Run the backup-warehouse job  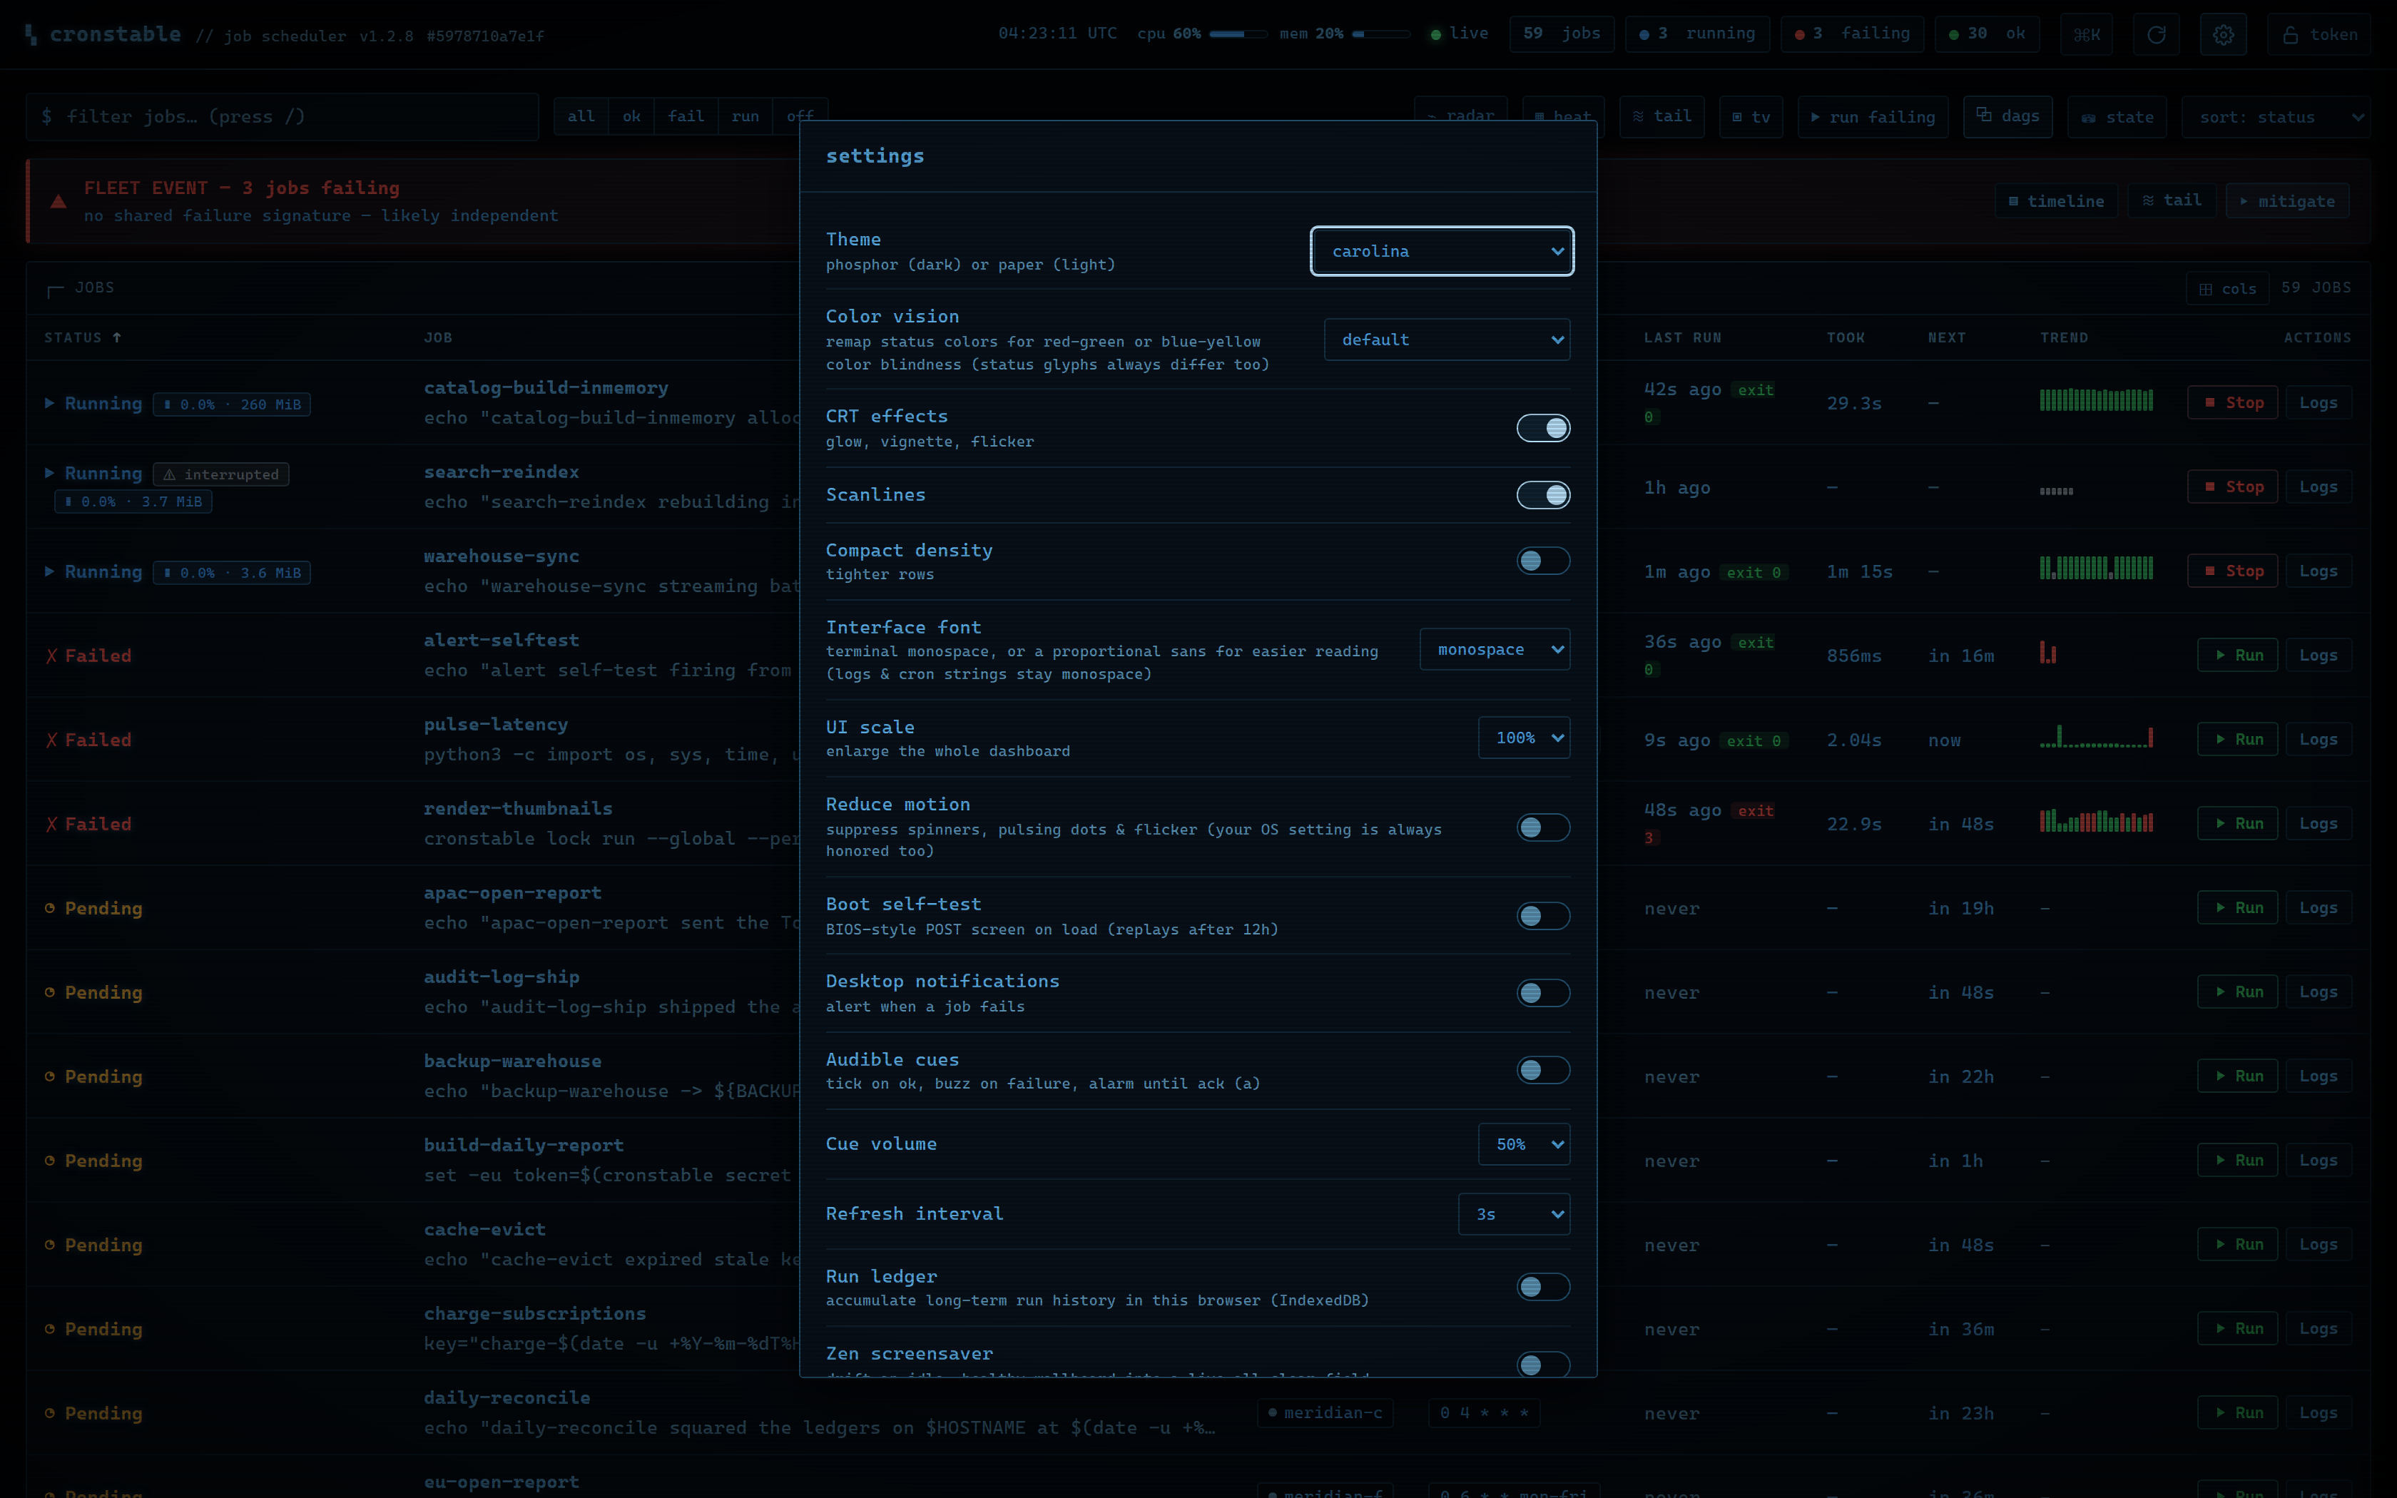pyautogui.click(x=2237, y=1076)
